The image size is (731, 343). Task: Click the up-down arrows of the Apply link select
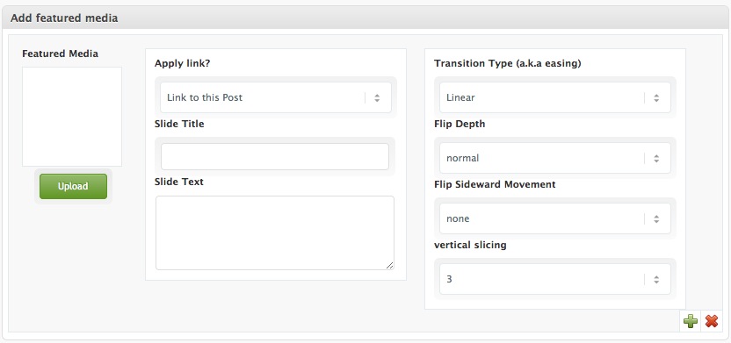(x=377, y=97)
